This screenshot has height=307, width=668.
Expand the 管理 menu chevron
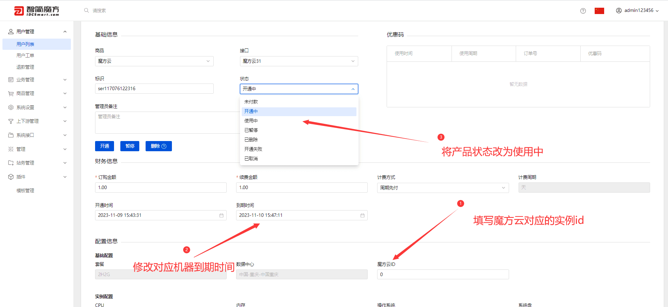click(x=65, y=149)
